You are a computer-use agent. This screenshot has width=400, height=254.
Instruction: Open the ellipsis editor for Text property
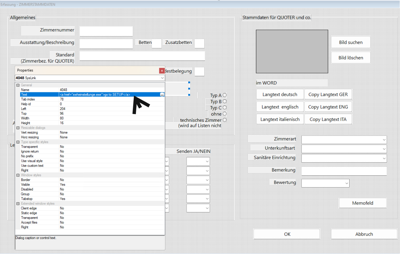click(x=162, y=95)
